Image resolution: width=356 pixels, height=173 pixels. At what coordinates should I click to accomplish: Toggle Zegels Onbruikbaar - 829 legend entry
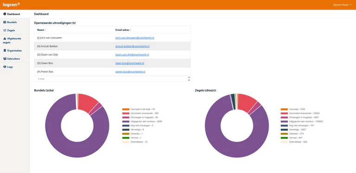coord(294,142)
